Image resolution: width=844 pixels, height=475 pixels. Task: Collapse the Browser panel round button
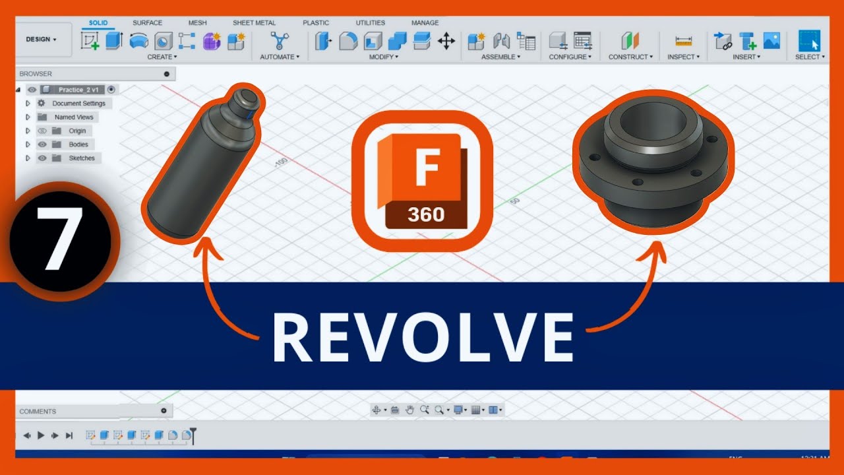[x=167, y=74]
